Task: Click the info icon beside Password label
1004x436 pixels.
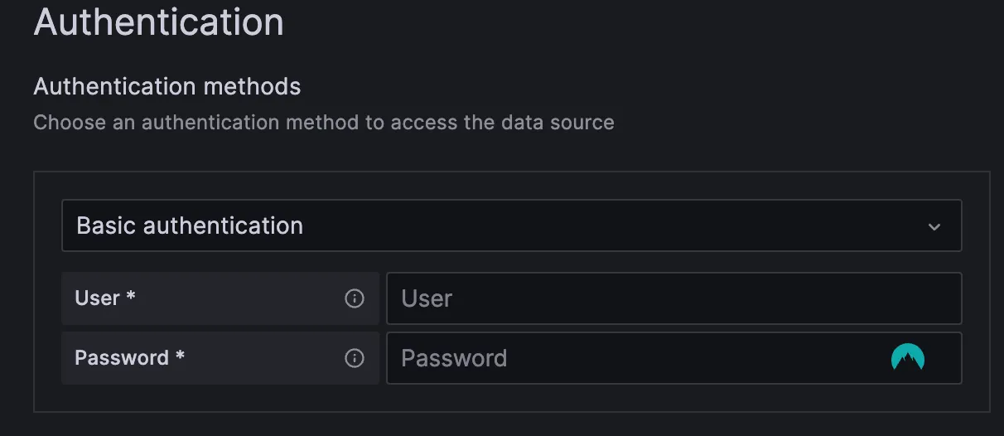Action: [x=355, y=358]
